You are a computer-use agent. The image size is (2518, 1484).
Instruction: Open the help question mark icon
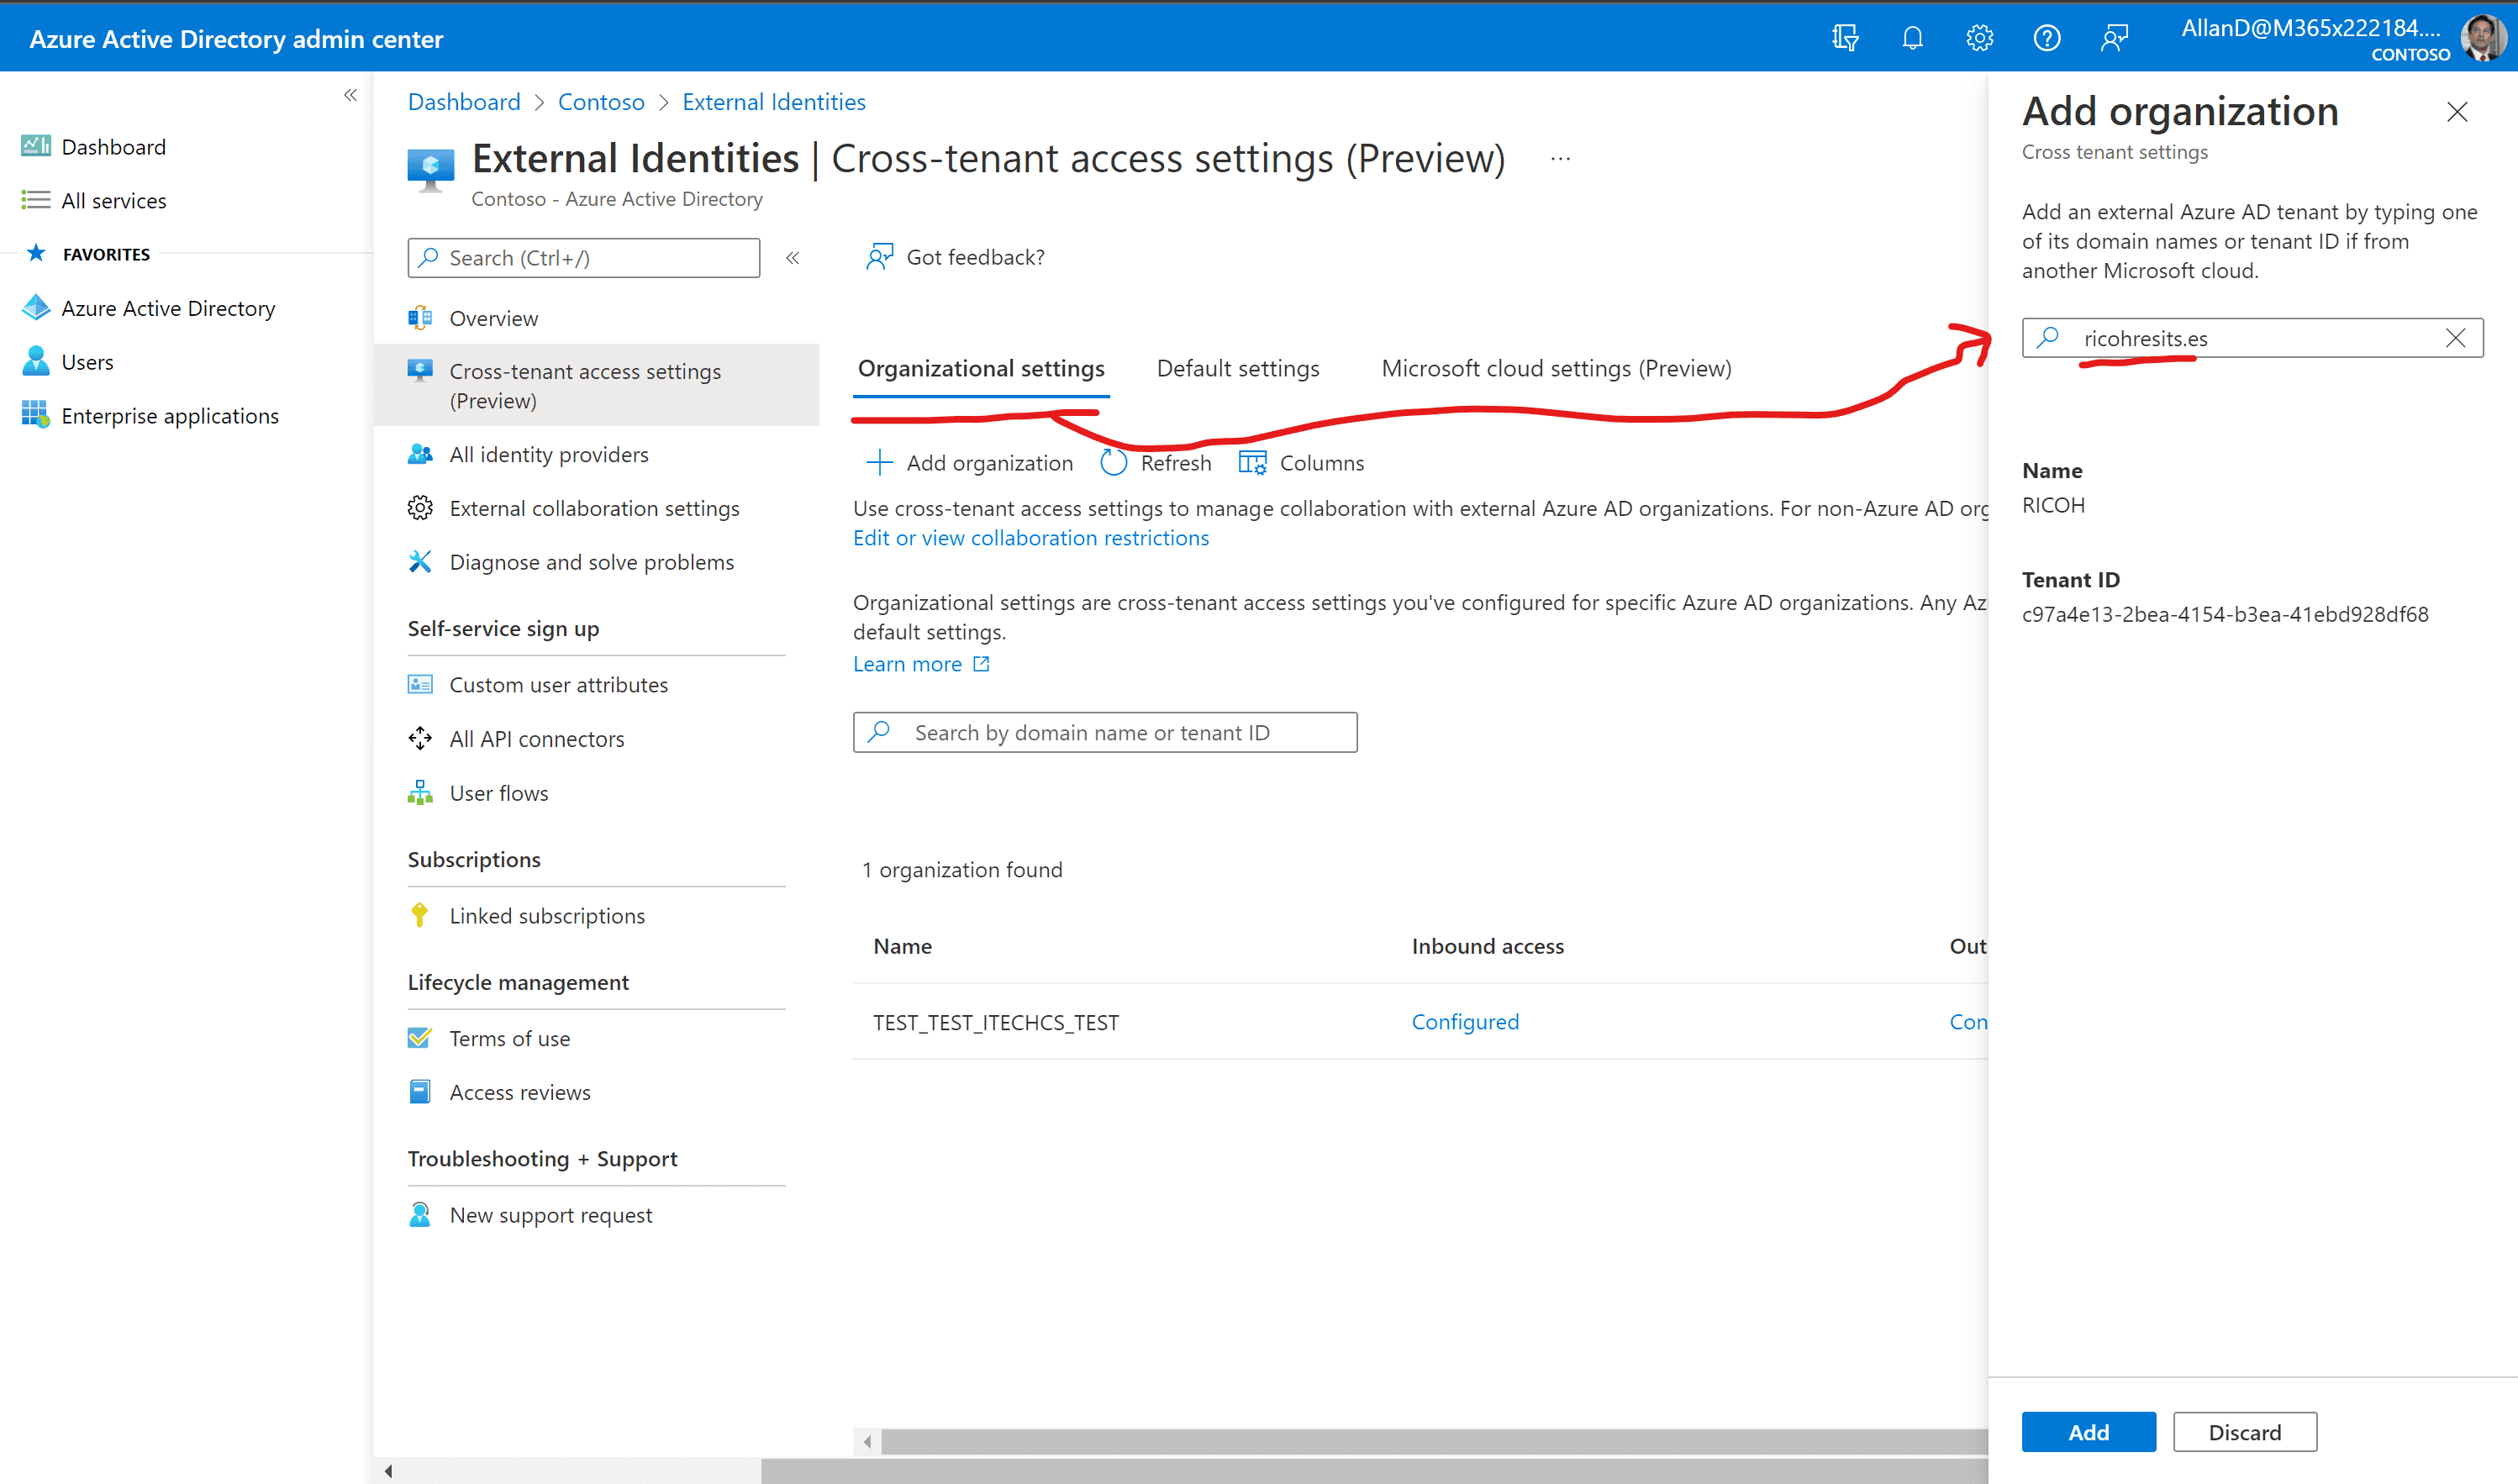(2047, 38)
